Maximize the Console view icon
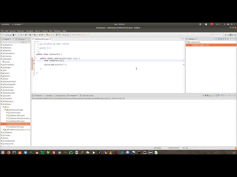Image resolution: width=237 pixels, height=177 pixels. [x=235, y=96]
